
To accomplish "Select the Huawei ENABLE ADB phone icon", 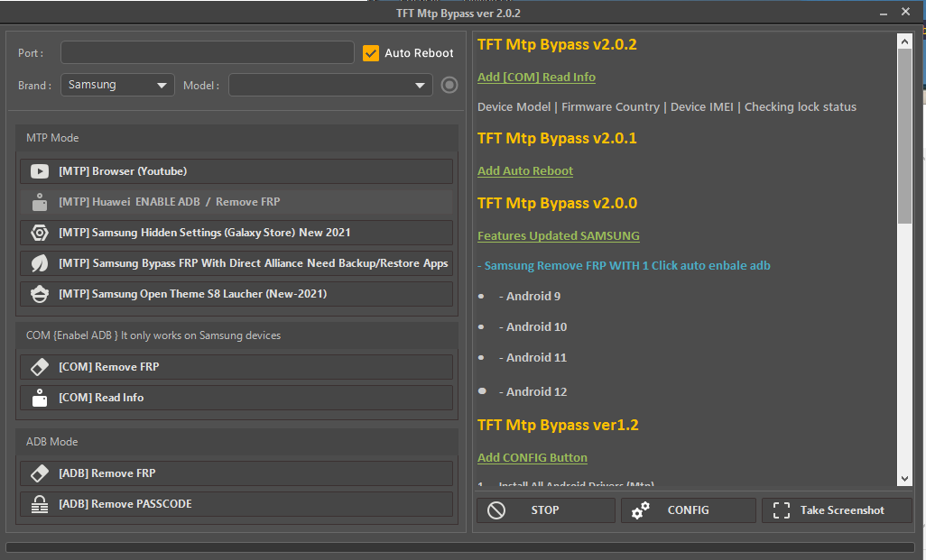I will coord(40,201).
